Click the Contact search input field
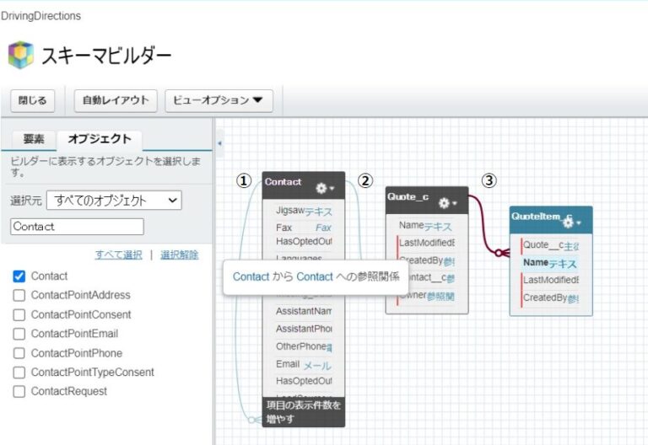 click(x=77, y=227)
